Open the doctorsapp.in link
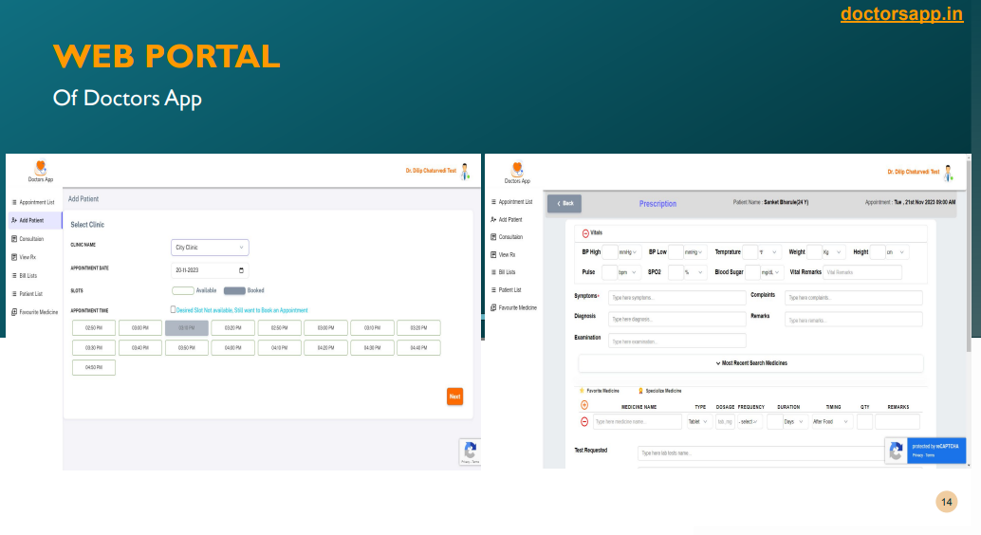The image size is (981, 535). point(901,14)
